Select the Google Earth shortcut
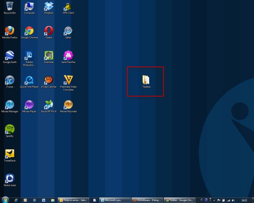 coord(10,57)
